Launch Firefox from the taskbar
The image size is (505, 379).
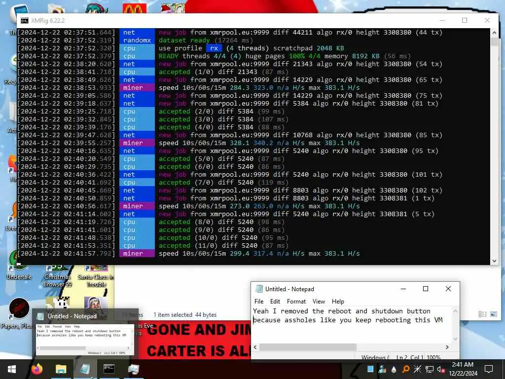(x=36, y=369)
